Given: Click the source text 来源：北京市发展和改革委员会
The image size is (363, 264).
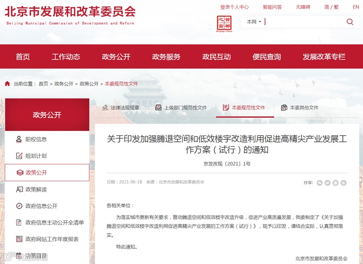Looking at the screenshot, I should tap(175, 182).
